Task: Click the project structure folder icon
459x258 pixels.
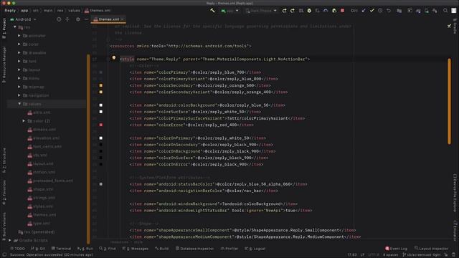Action: click(x=399, y=11)
